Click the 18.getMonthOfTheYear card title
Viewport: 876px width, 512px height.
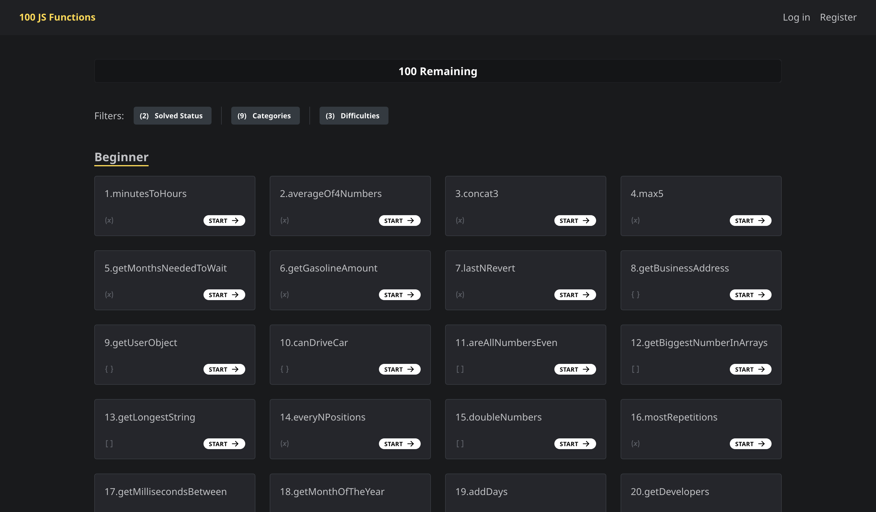[332, 491]
